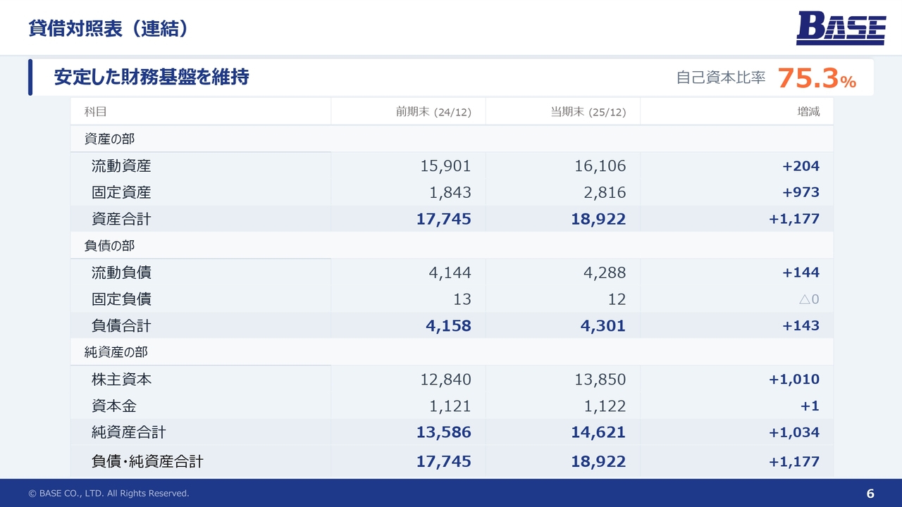Click the 前期末 (24/12) column header

pyautogui.click(x=433, y=112)
